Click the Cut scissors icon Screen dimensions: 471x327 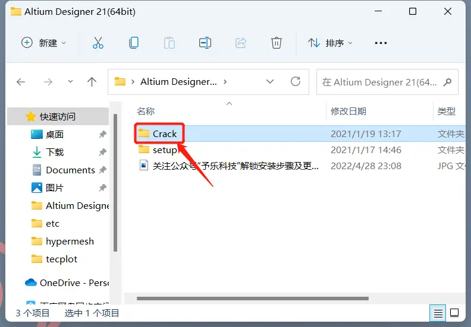98,43
